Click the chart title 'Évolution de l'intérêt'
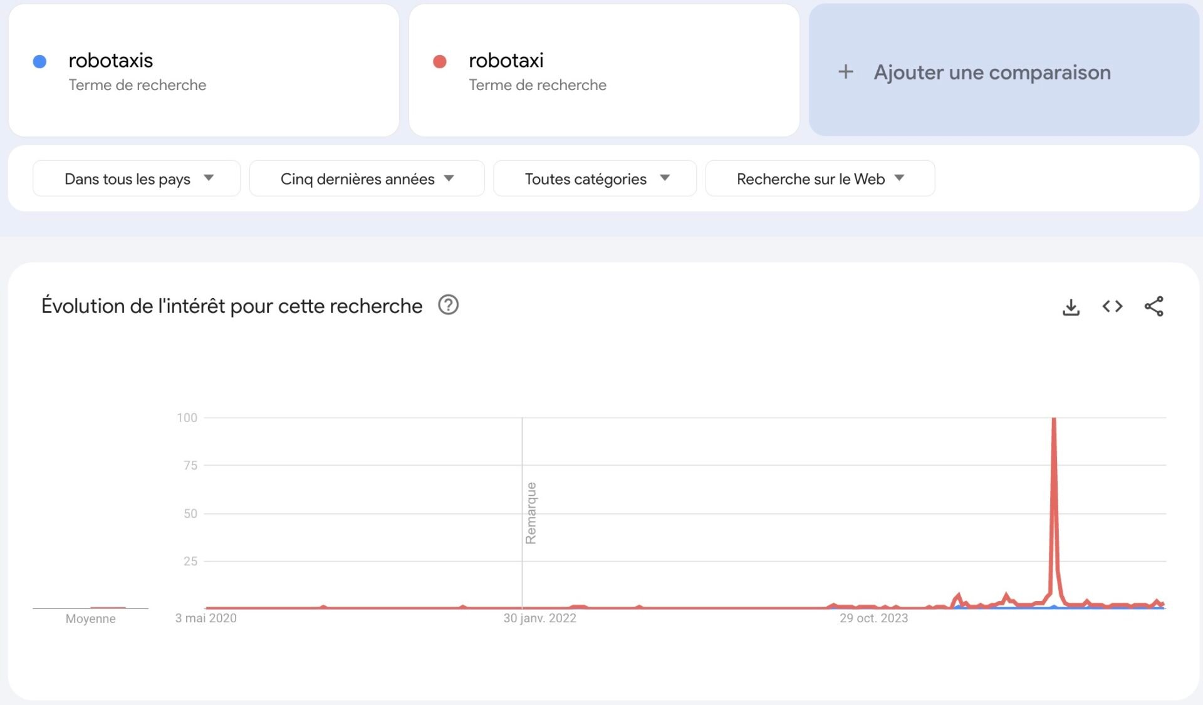 click(231, 306)
